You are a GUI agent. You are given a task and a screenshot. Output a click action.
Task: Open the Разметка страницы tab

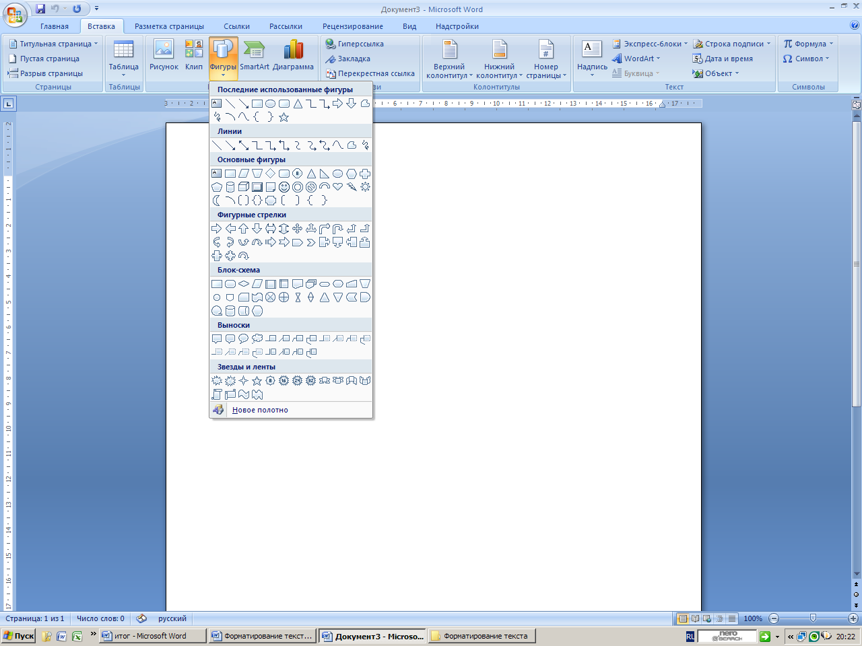point(169,26)
